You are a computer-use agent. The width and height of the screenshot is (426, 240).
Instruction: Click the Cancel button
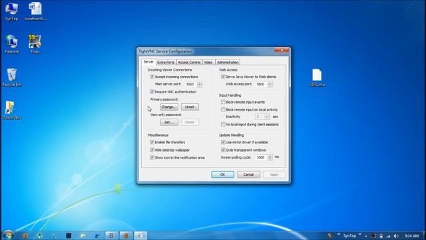point(248,175)
